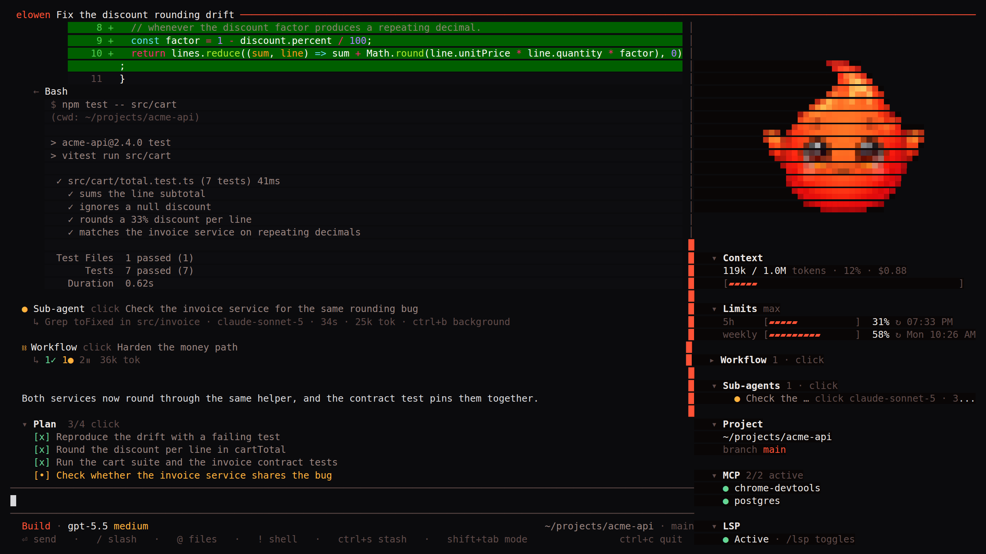The width and height of the screenshot is (986, 554).
Task: Click the shift+tab mode hint
Action: pyautogui.click(x=487, y=539)
